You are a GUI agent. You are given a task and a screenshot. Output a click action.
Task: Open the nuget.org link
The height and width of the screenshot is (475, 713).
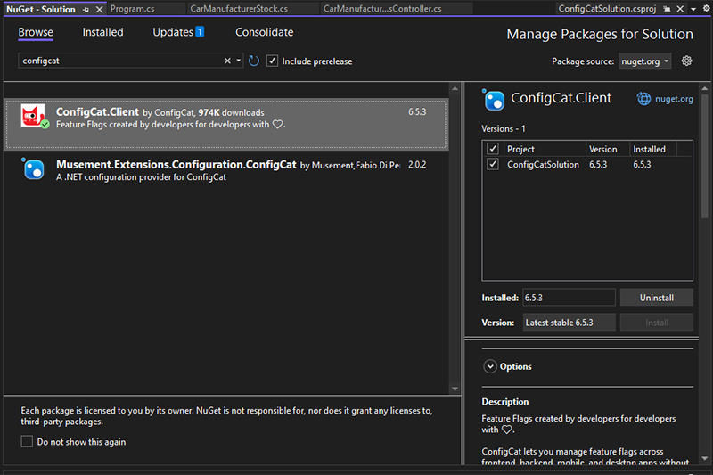674,99
